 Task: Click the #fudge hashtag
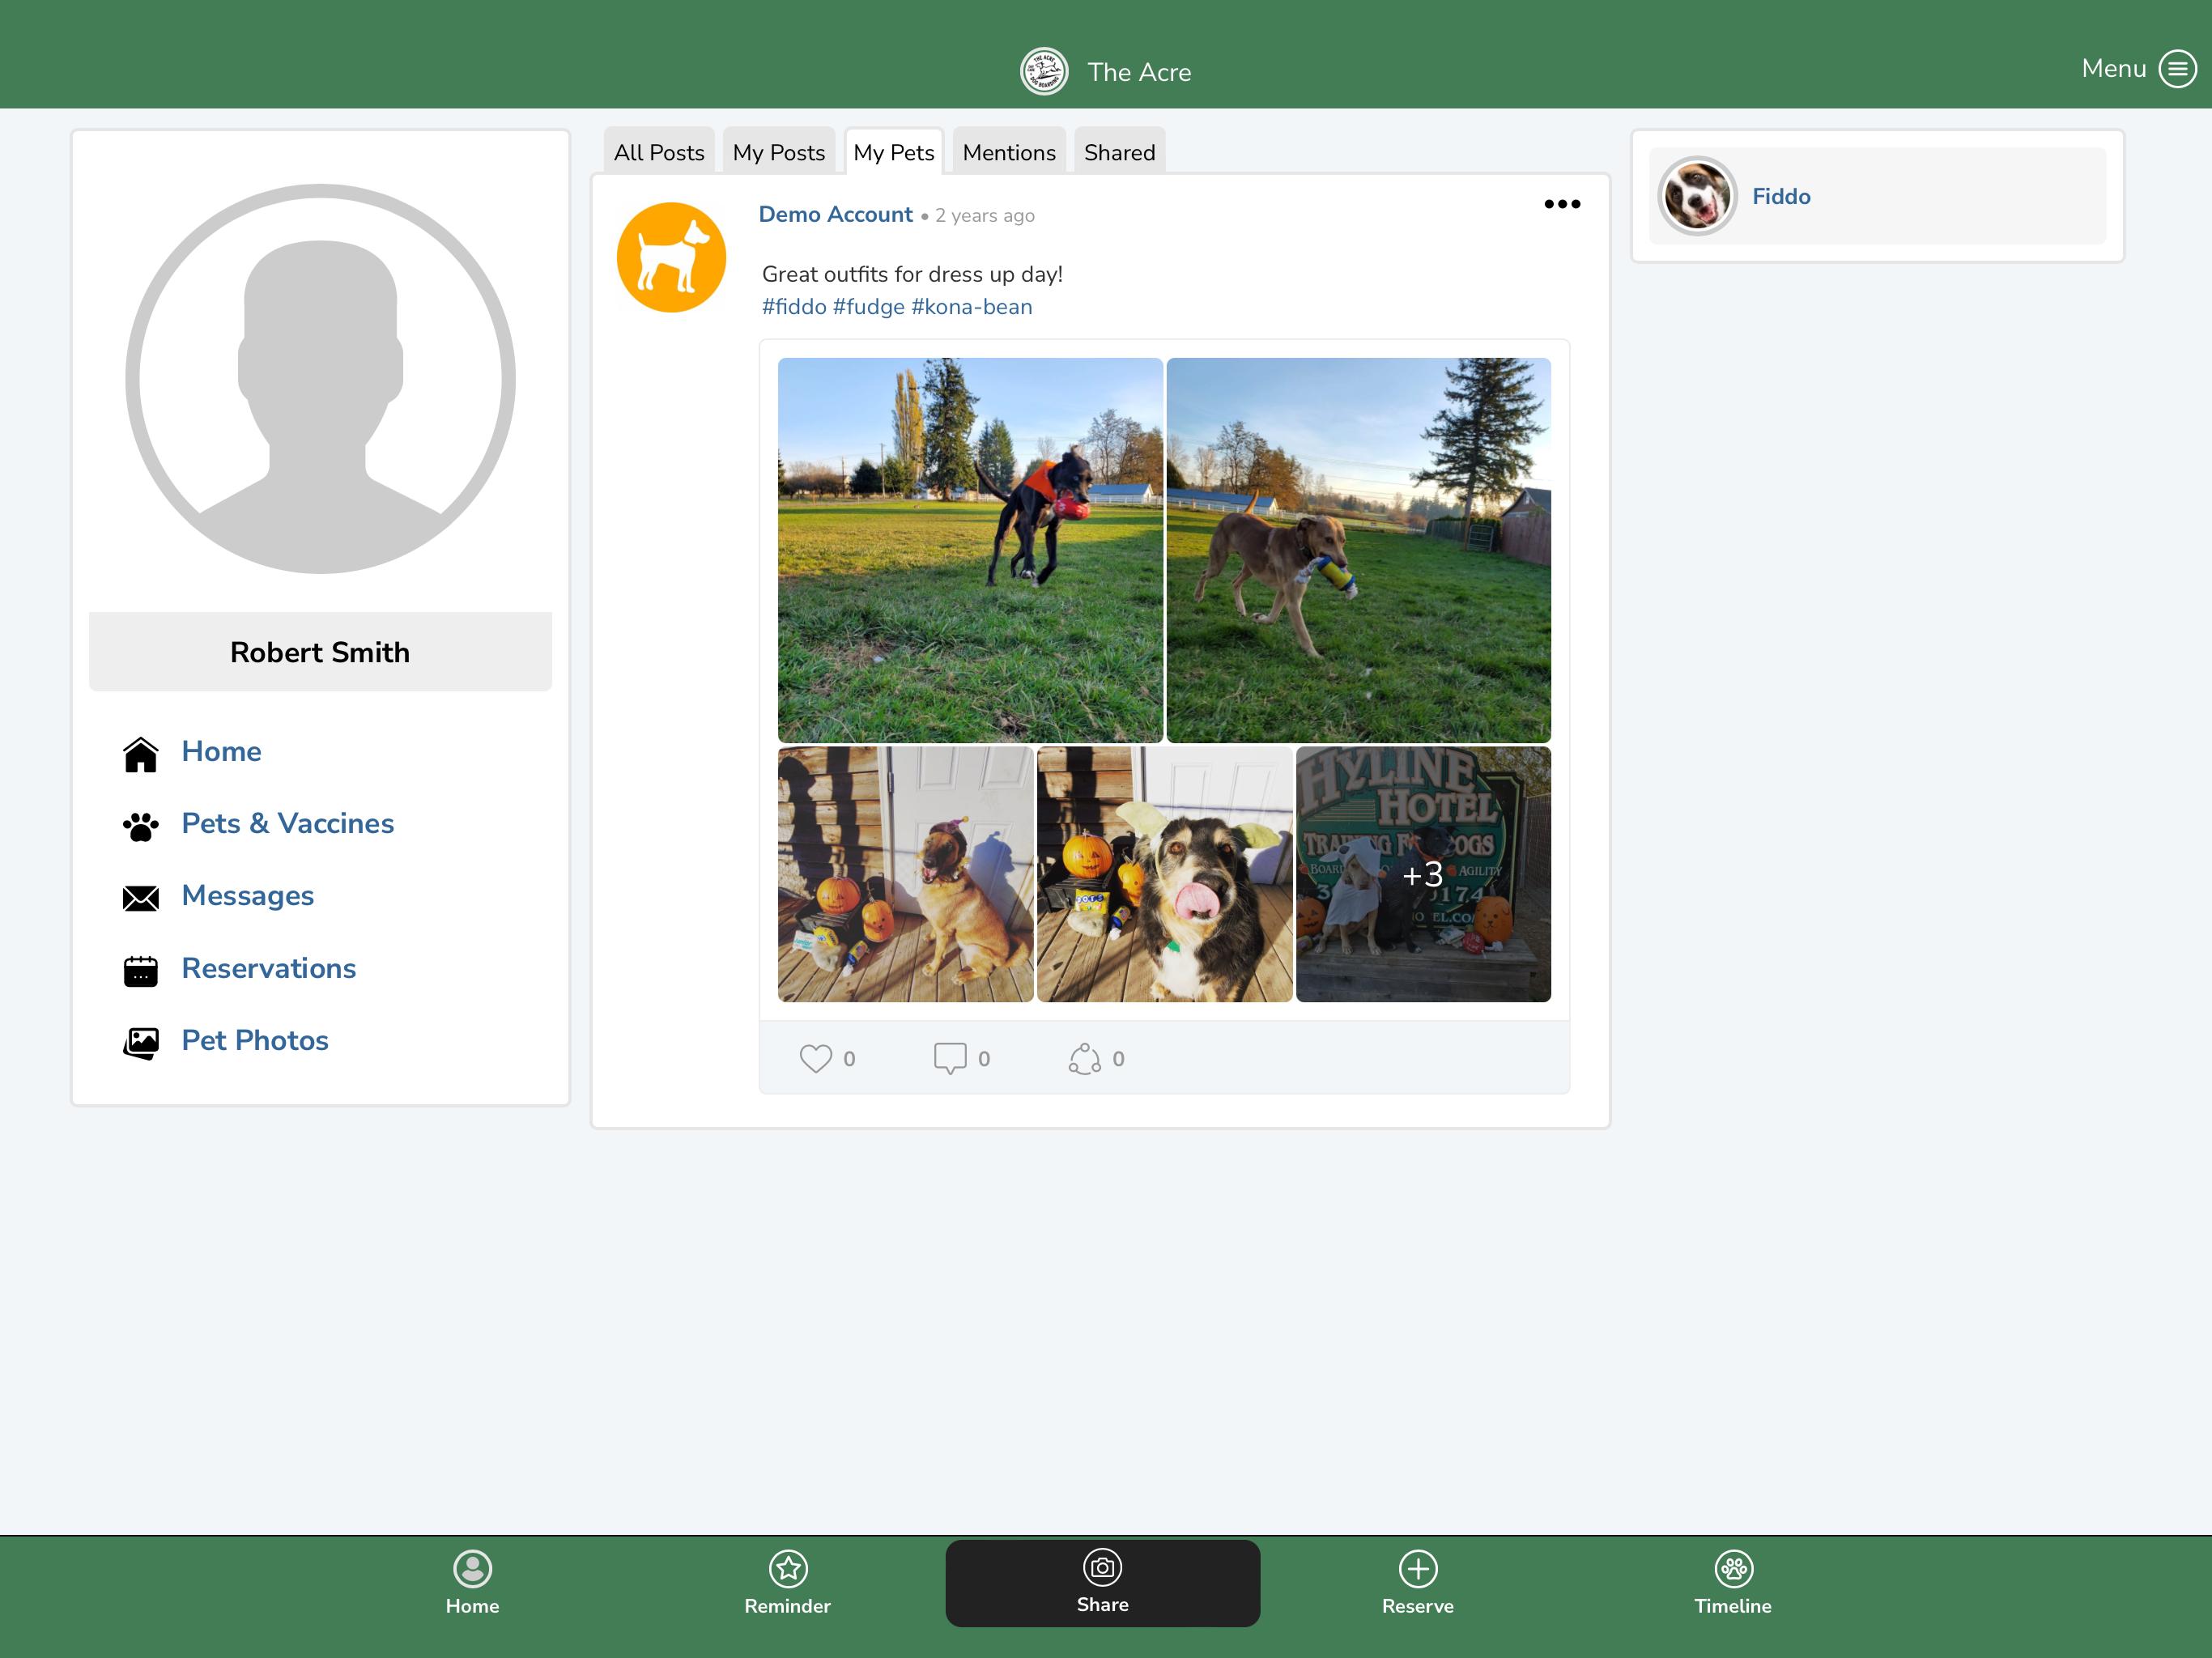tap(868, 307)
